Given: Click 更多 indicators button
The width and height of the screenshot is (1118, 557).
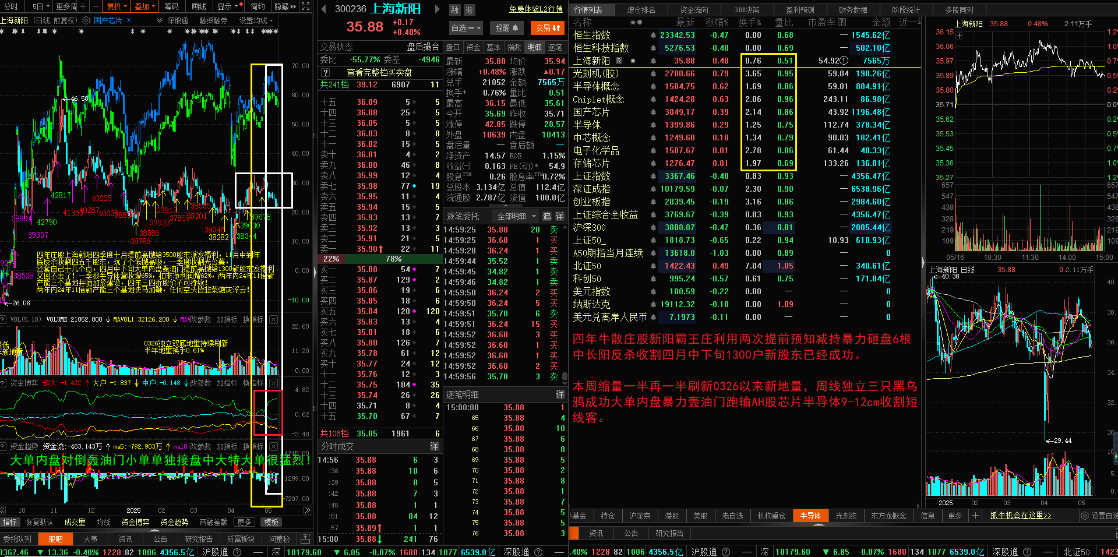Looking at the screenshot, I should [244, 522].
